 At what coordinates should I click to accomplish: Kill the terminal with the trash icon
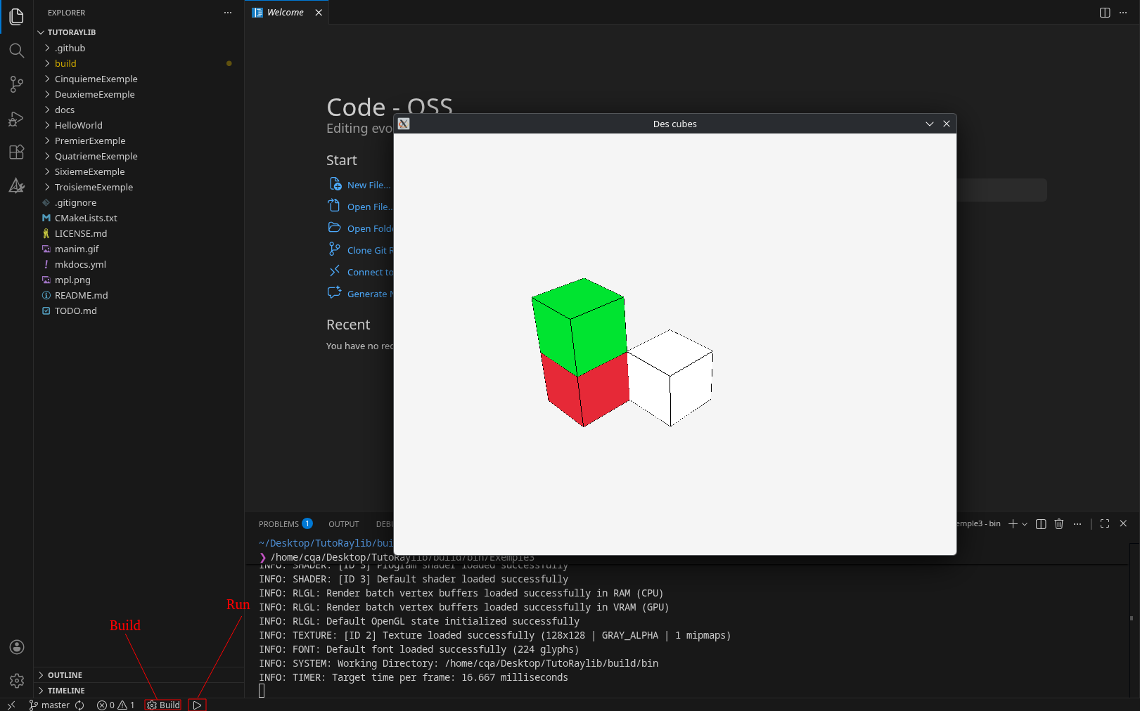(1059, 524)
